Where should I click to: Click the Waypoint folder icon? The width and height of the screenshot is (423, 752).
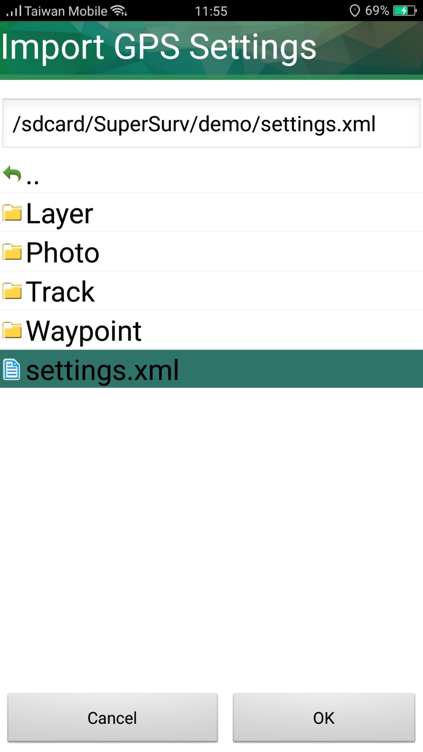point(12,330)
